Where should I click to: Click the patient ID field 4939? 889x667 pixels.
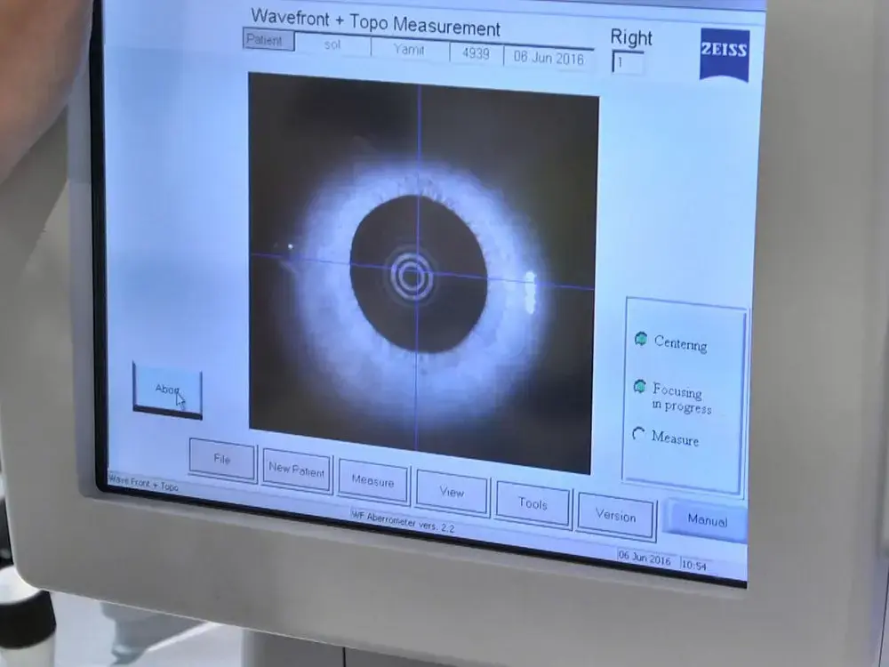tap(476, 53)
